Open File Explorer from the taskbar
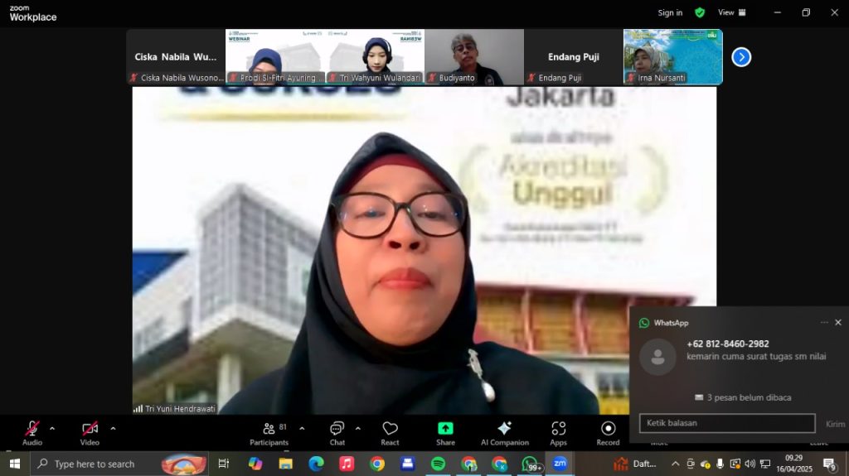Viewport: 849px width, 476px height. coord(285,464)
